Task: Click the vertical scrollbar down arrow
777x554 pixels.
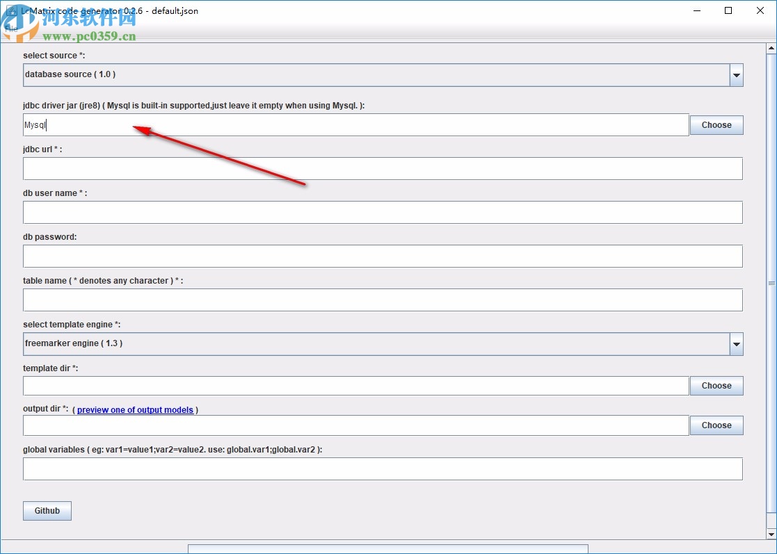Action: [x=771, y=535]
